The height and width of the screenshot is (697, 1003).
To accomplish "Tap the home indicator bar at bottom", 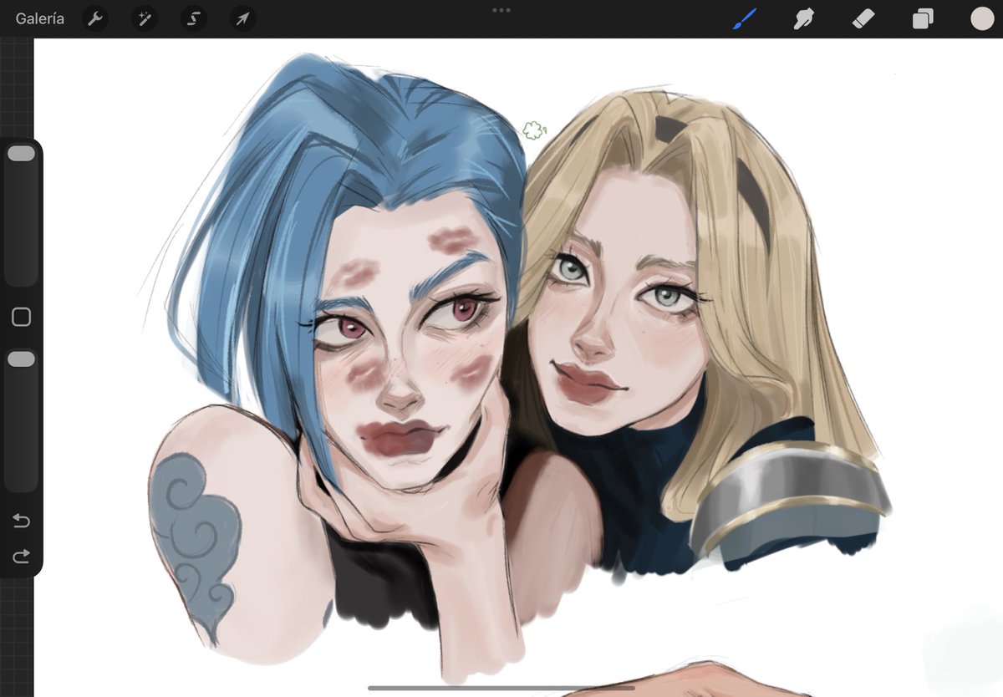I will pos(501,689).
